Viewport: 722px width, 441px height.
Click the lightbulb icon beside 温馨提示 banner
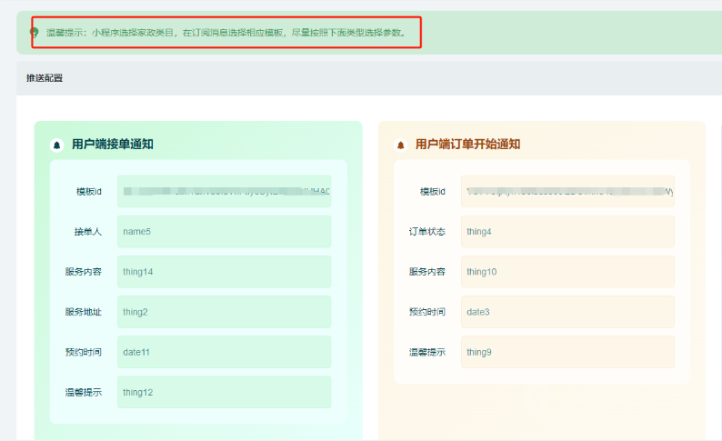point(35,32)
